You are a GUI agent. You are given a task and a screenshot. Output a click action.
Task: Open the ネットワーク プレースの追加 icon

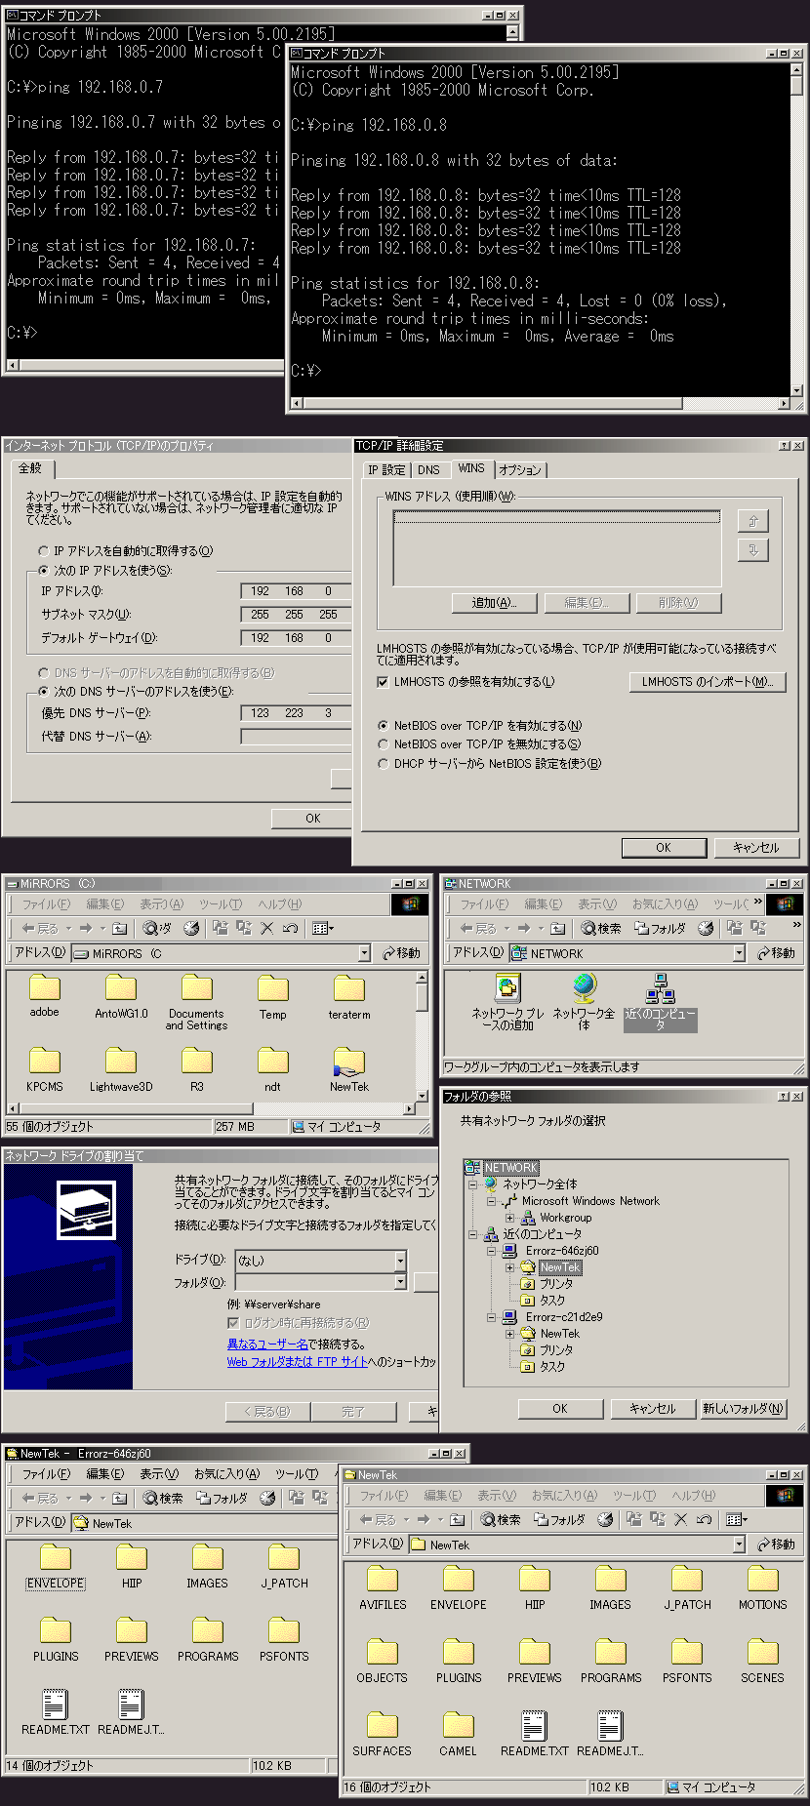tap(507, 989)
